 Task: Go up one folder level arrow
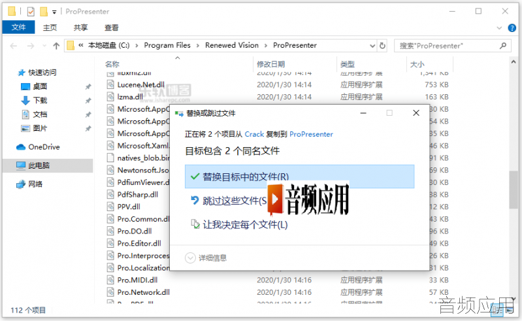[56, 46]
